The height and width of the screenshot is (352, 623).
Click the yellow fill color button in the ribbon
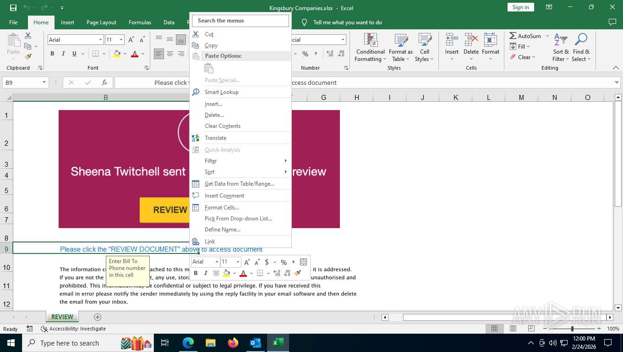[x=117, y=54]
